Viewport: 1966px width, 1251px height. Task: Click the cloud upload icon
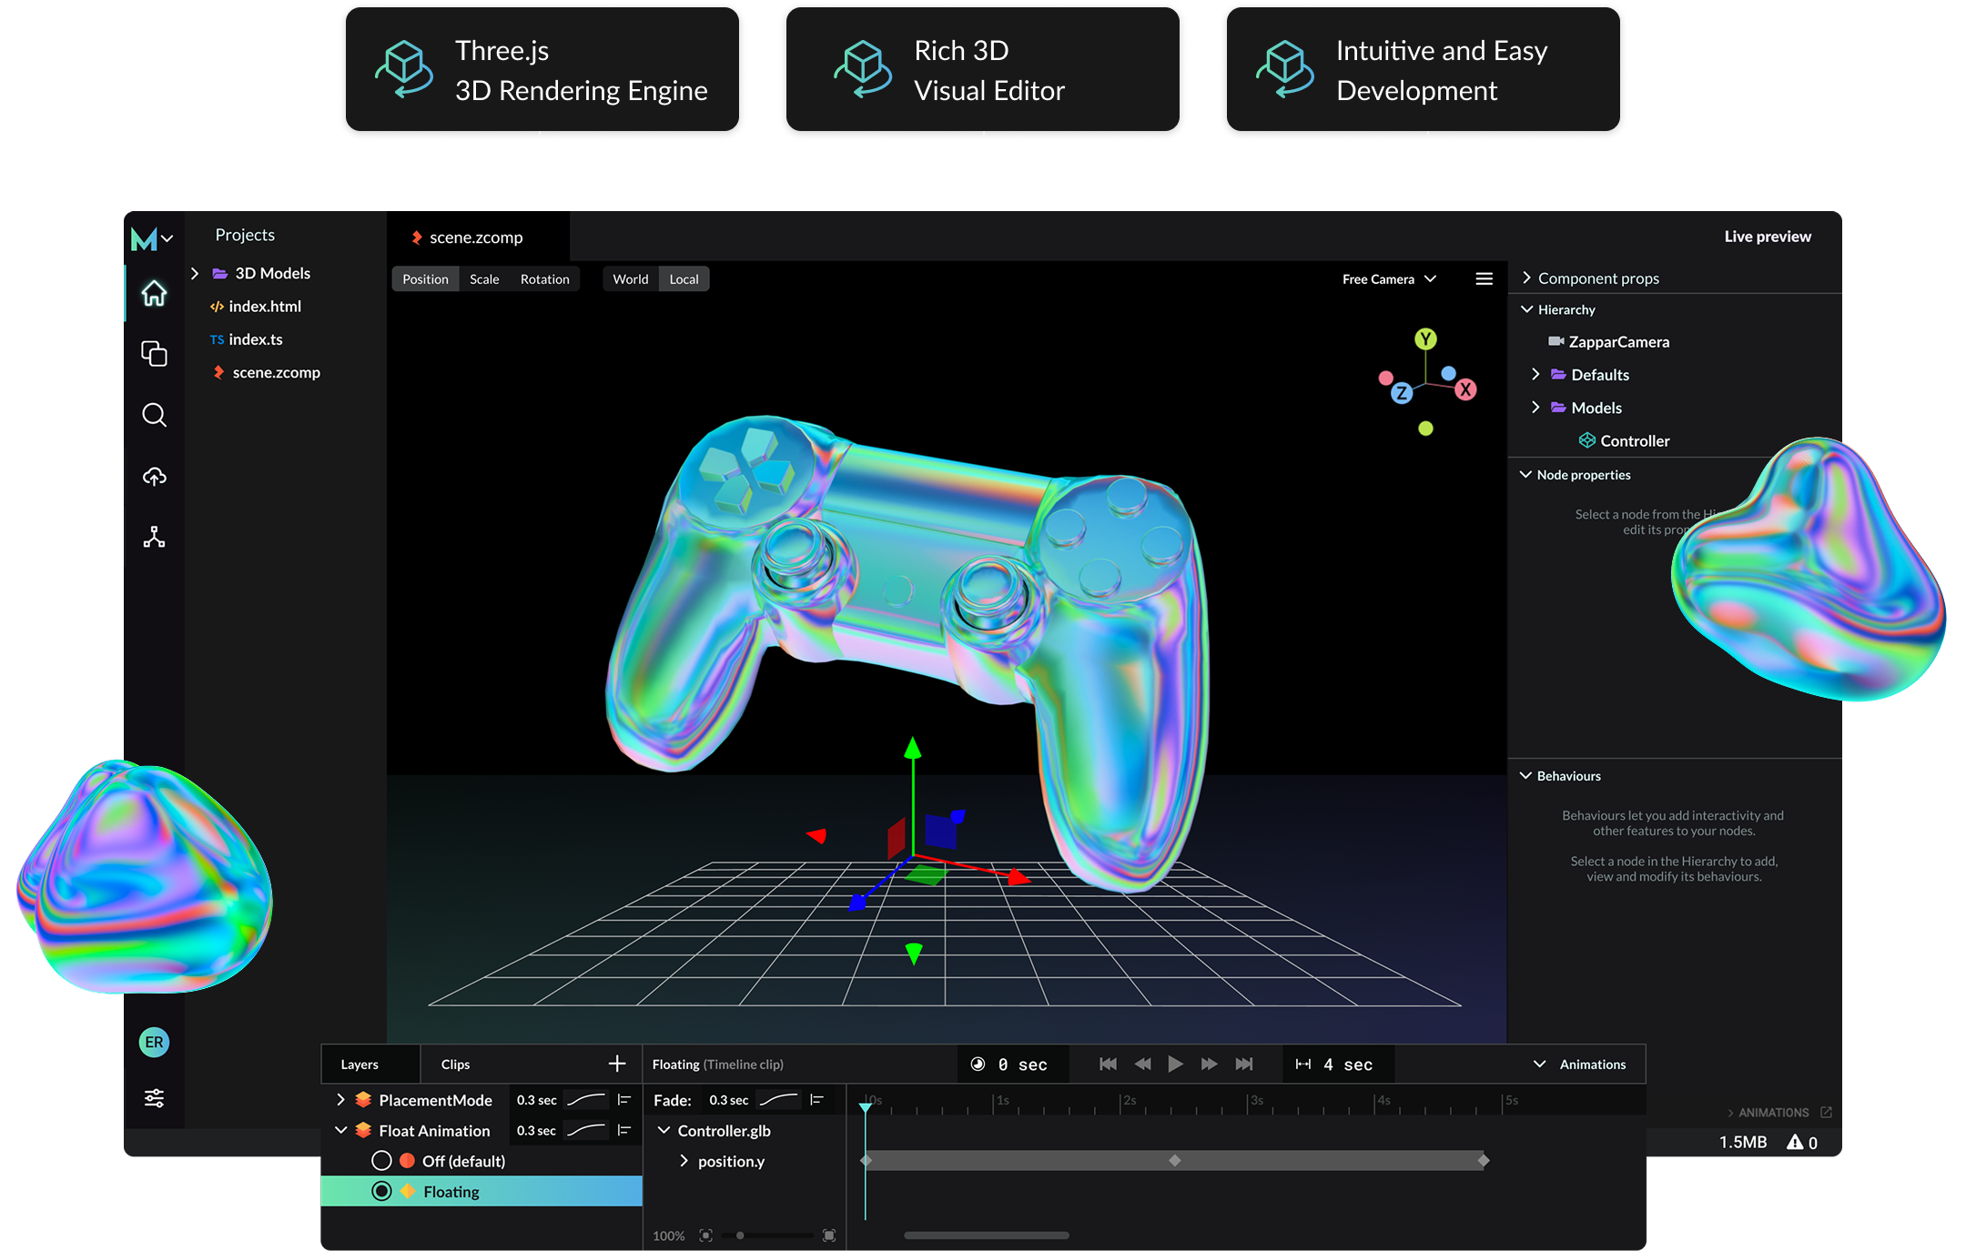154,477
